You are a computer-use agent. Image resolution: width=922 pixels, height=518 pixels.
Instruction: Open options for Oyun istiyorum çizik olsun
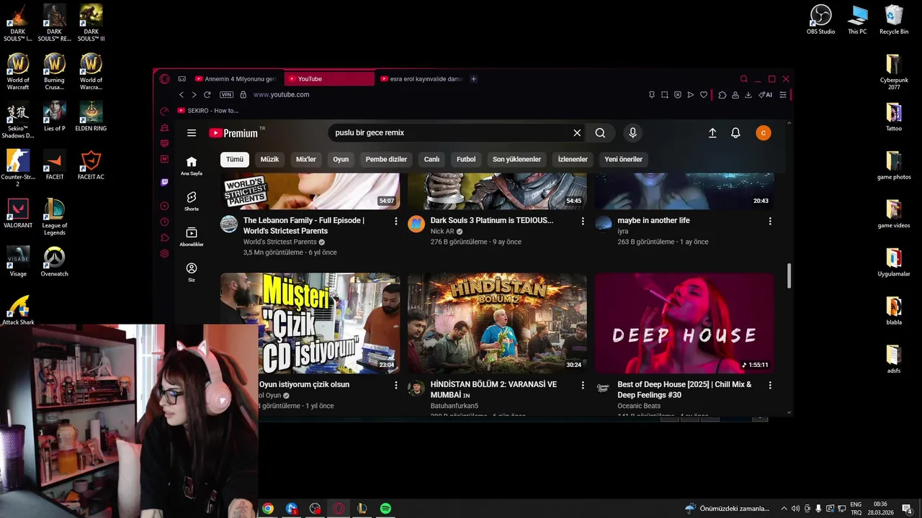(395, 385)
